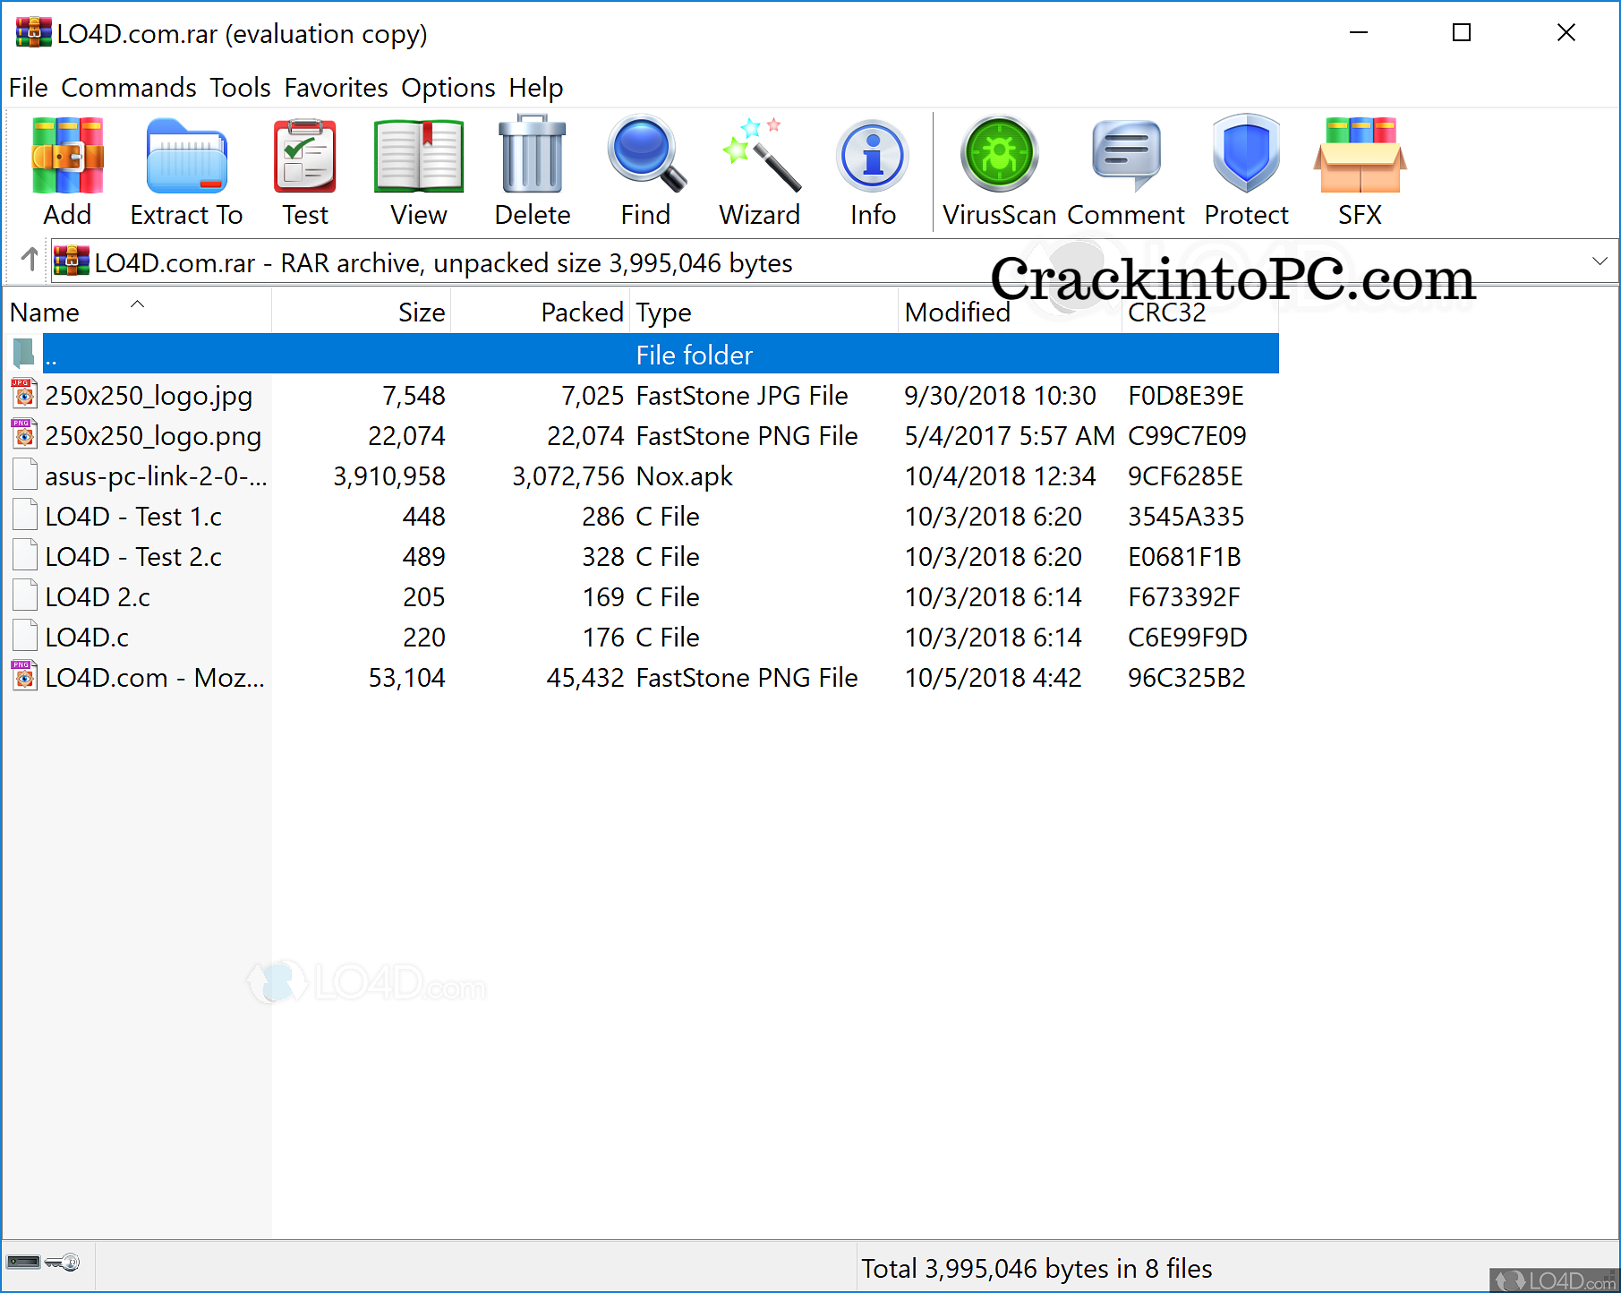This screenshot has height=1293, width=1621.
Task: Click the Extract To folder icon
Action: tap(186, 156)
